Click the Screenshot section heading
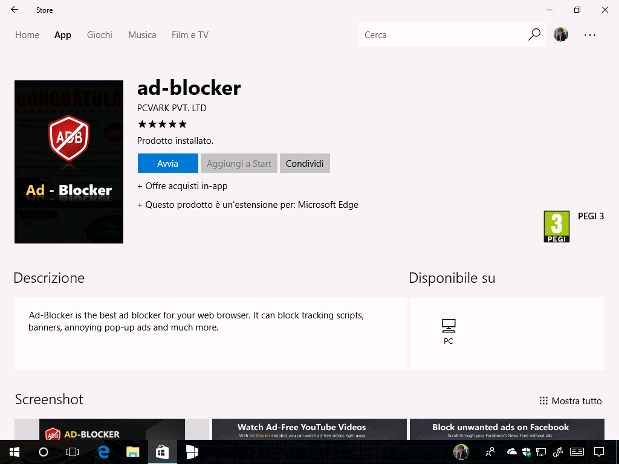The height and width of the screenshot is (464, 619). pyautogui.click(x=49, y=399)
